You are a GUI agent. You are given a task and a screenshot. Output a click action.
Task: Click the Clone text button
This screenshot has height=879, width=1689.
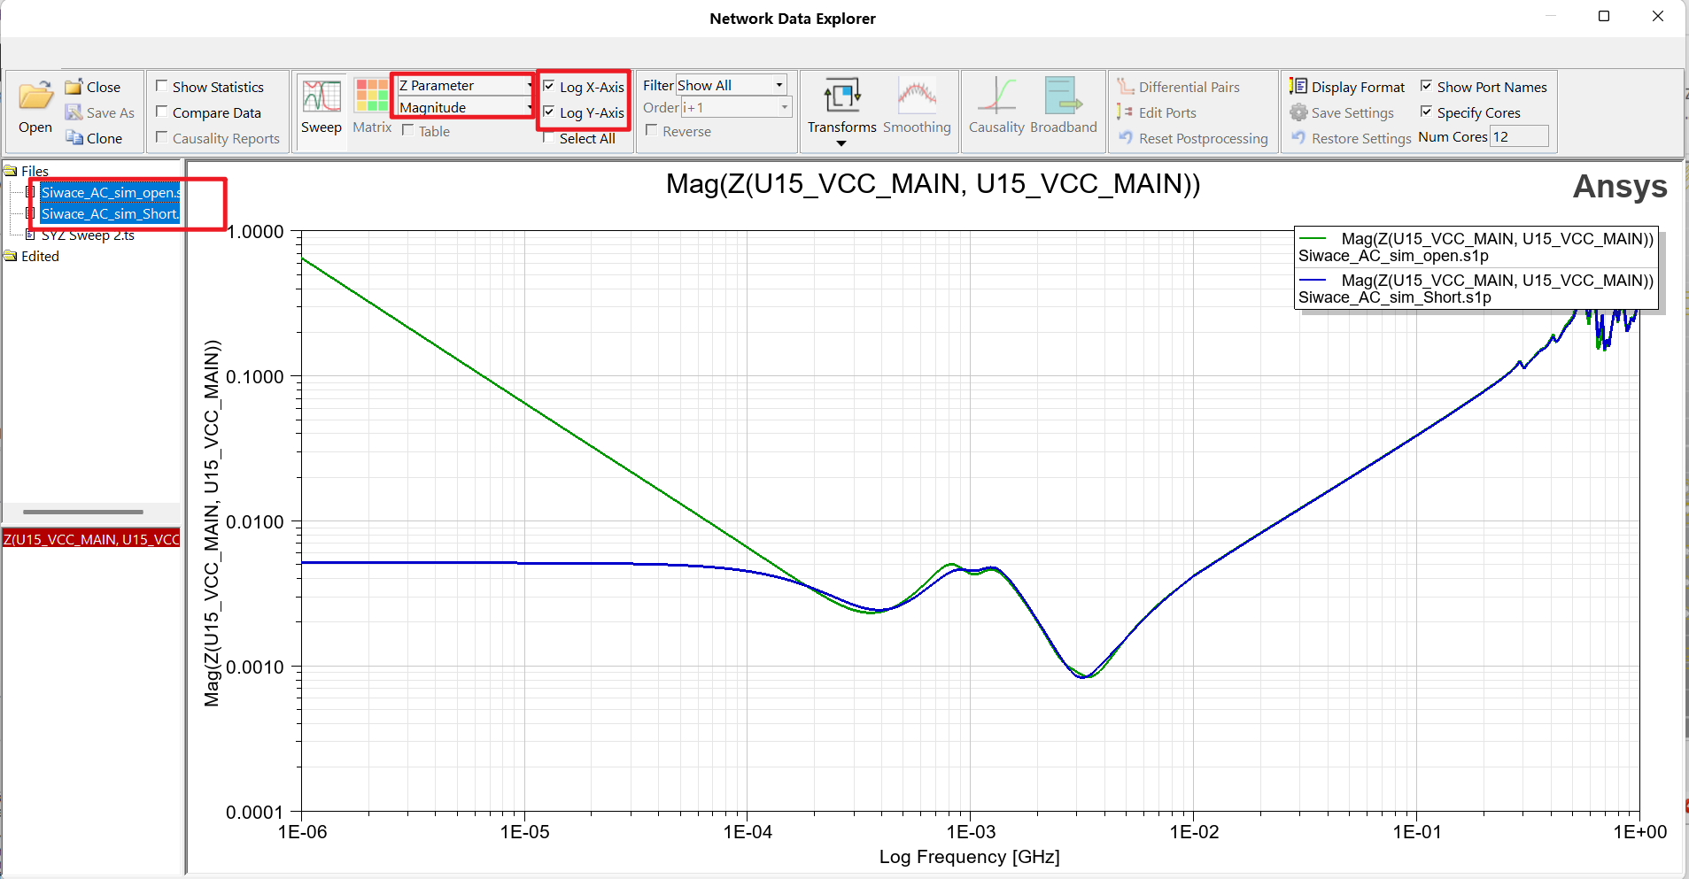(x=105, y=138)
